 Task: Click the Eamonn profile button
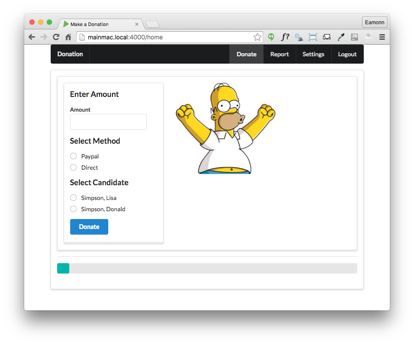[375, 22]
